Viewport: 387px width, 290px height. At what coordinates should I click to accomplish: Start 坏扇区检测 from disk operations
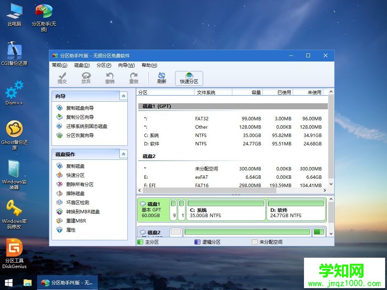click(78, 202)
